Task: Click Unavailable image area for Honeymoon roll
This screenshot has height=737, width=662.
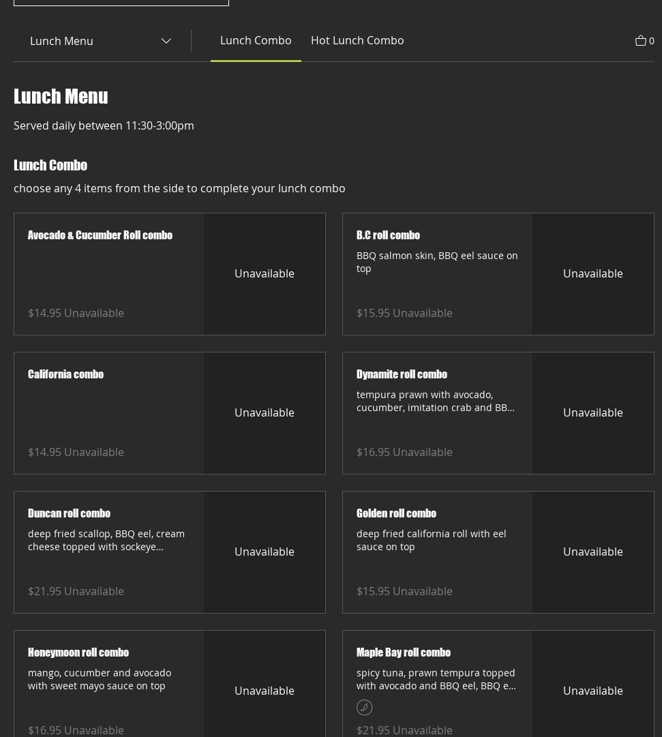Action: tap(265, 690)
